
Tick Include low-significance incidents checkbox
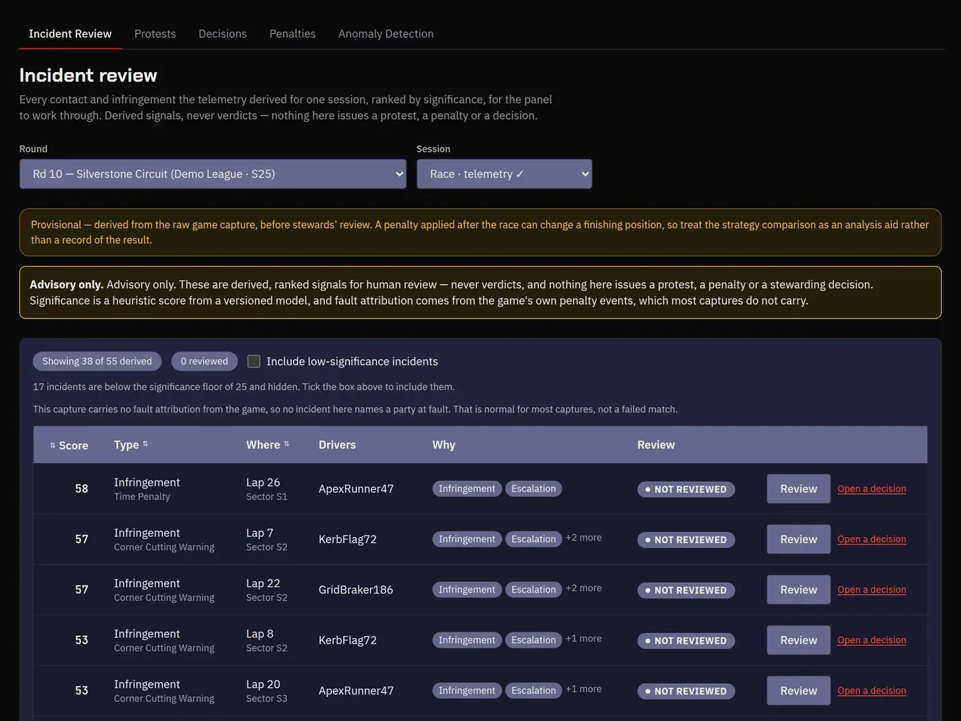(x=254, y=361)
